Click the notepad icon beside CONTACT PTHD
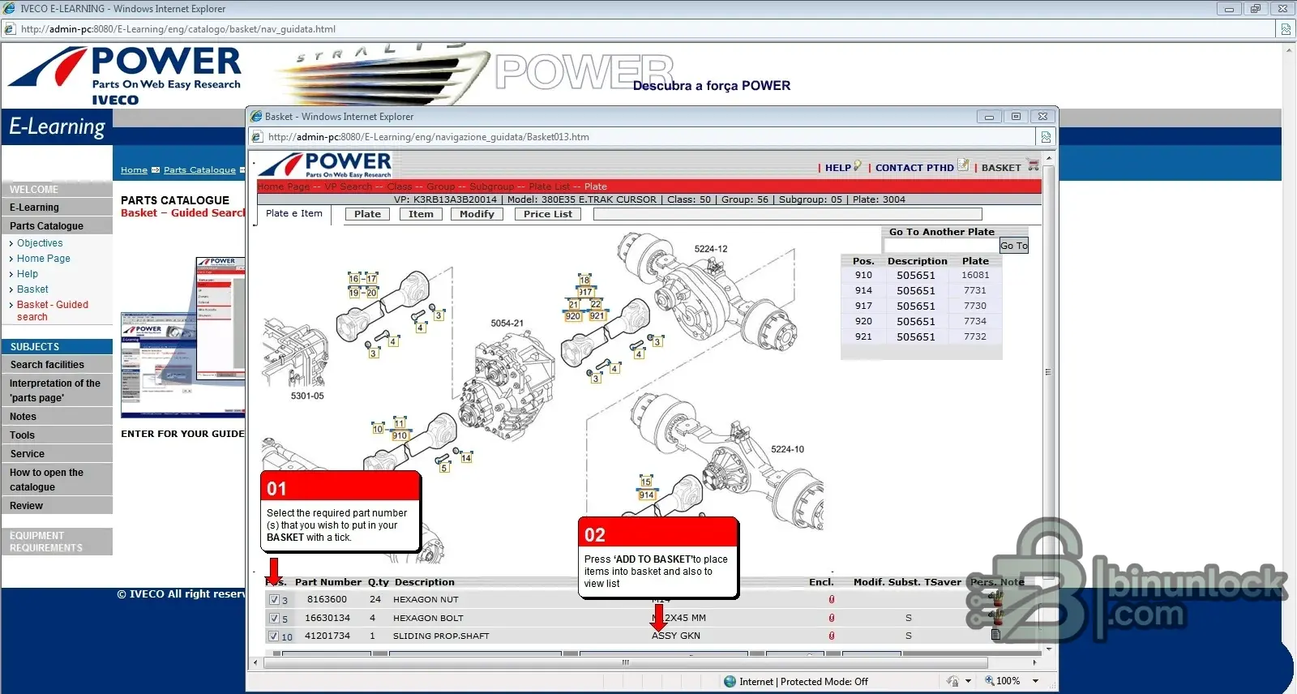The image size is (1297, 694). click(963, 165)
